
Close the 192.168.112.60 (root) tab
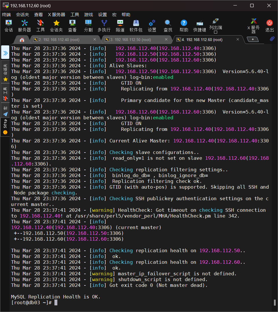238,40
